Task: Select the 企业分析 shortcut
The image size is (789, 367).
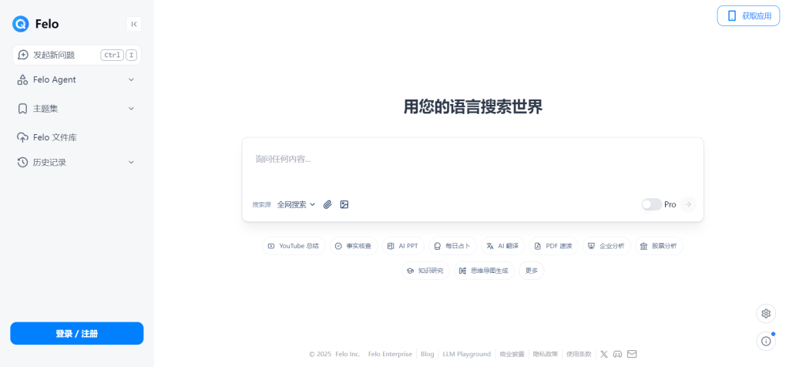Action: coord(607,246)
